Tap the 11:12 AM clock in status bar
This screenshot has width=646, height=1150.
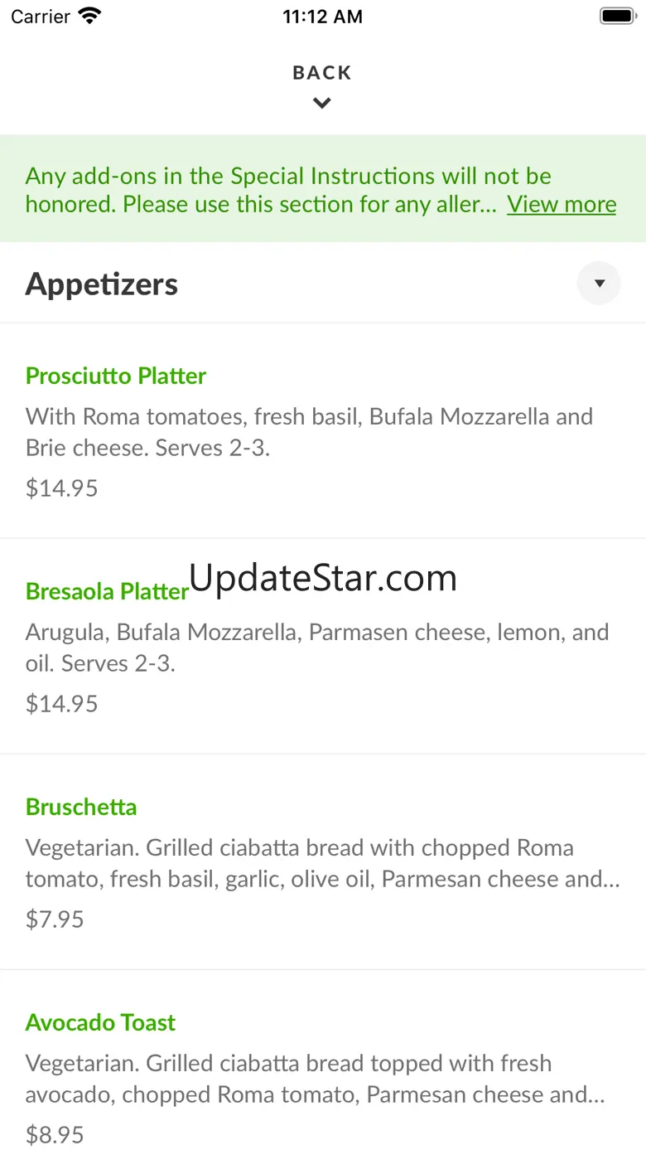point(322,17)
